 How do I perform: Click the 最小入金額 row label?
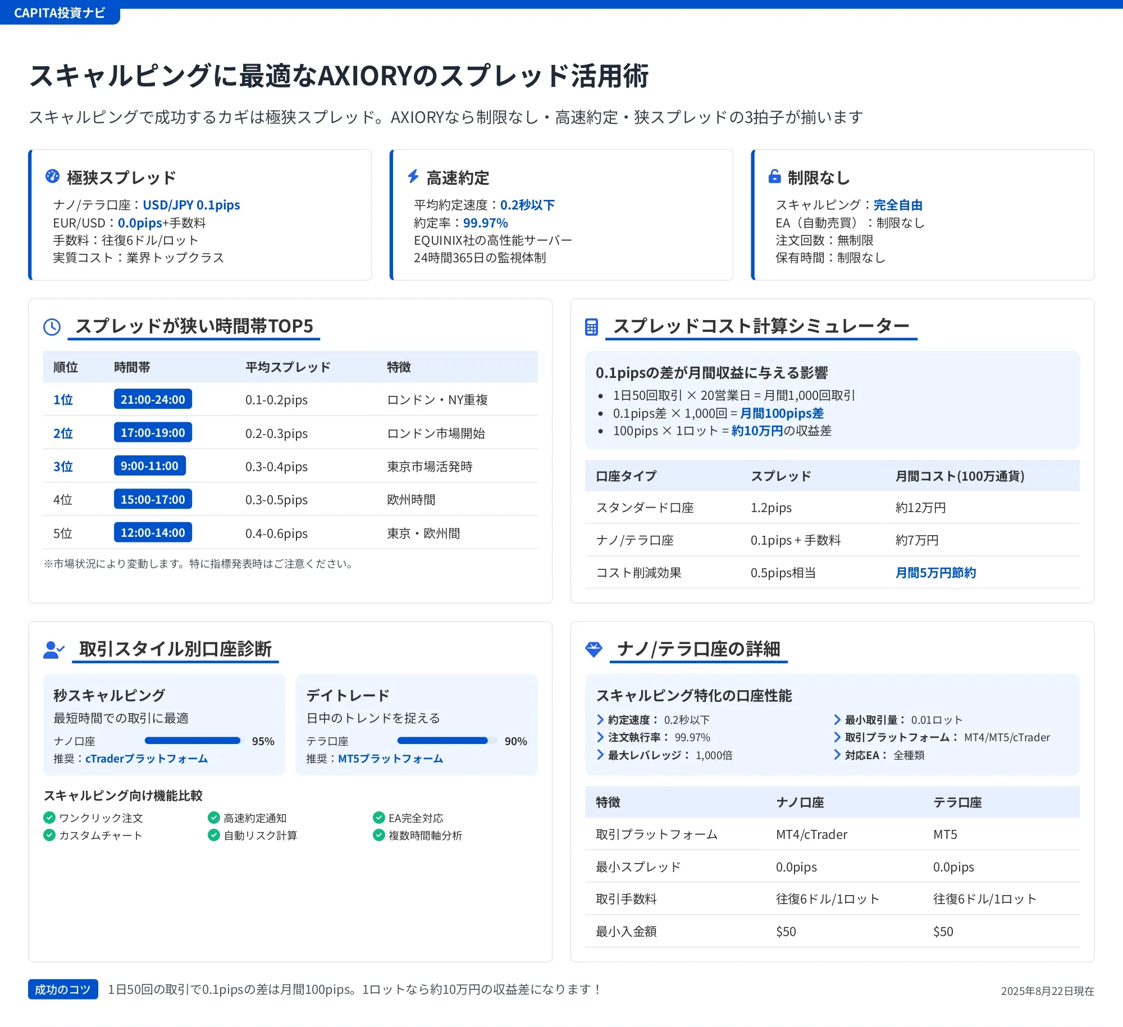[627, 932]
